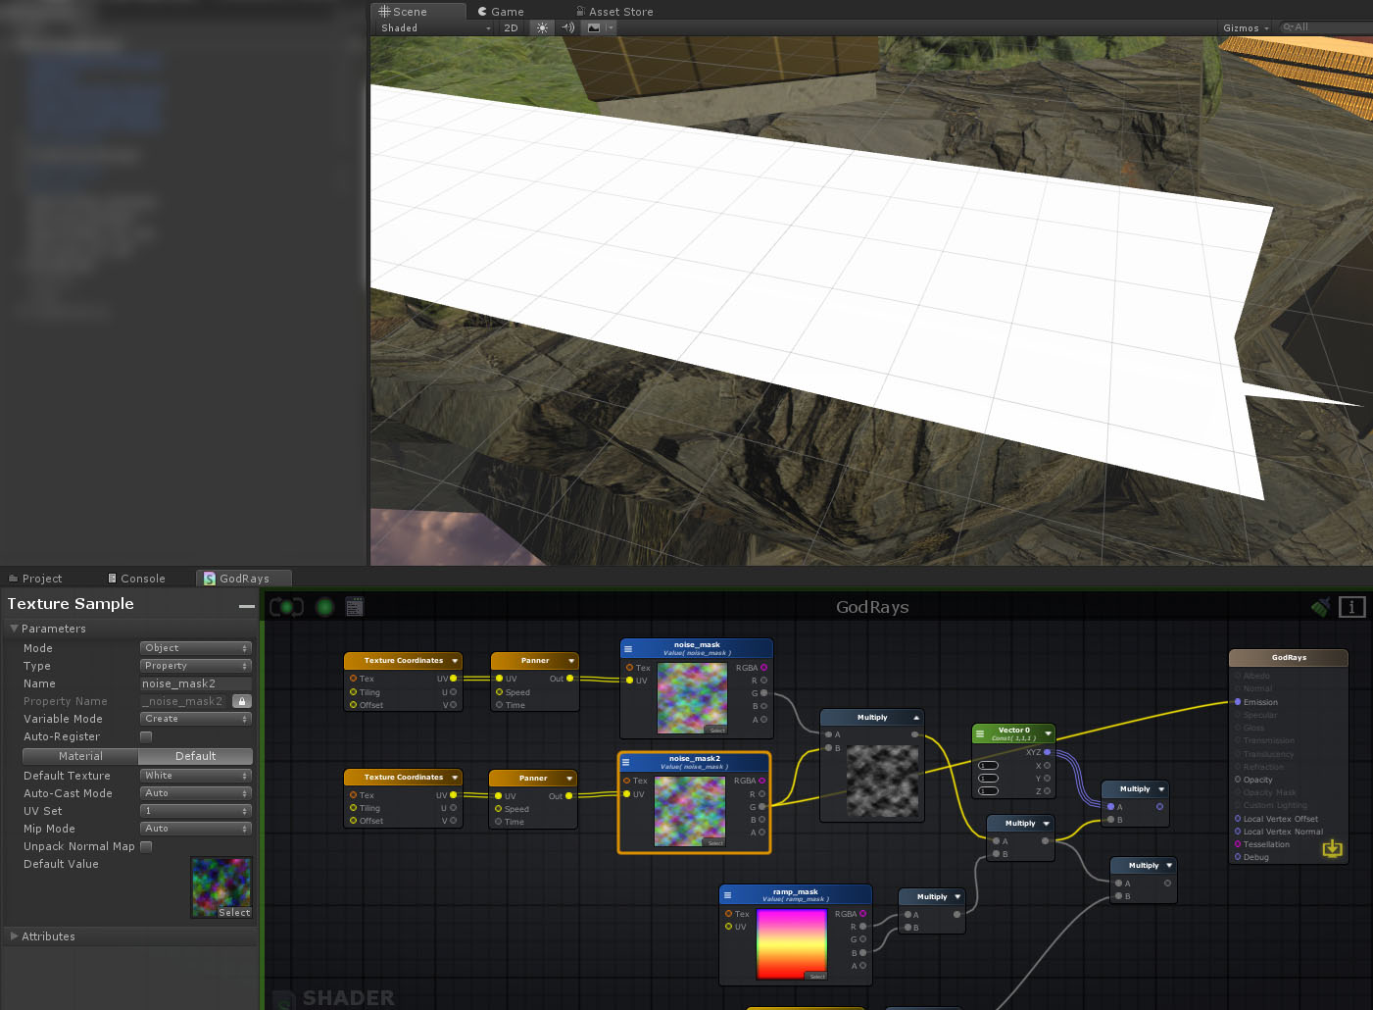Open the Shaded draw mode dropdown

(x=436, y=27)
